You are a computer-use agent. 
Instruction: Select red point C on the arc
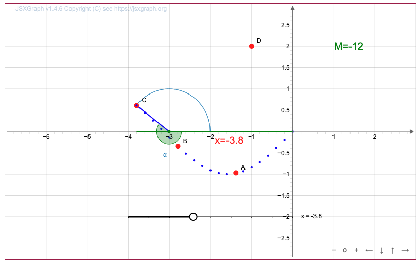tap(136, 105)
